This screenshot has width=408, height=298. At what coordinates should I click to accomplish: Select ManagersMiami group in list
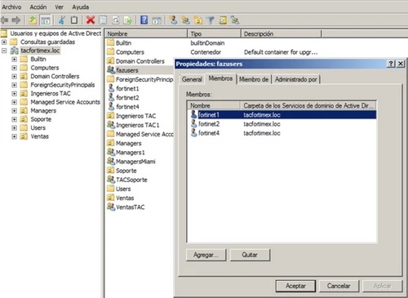(131, 162)
